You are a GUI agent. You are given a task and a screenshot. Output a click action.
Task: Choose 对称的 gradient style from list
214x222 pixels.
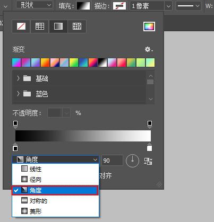(x=55, y=201)
